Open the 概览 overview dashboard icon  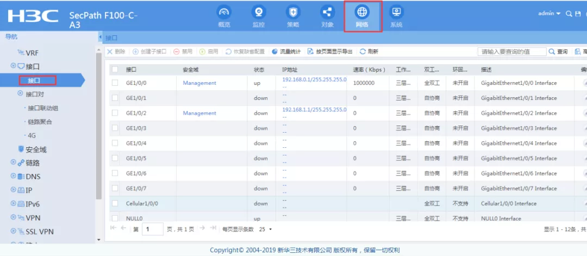pyautogui.click(x=224, y=13)
